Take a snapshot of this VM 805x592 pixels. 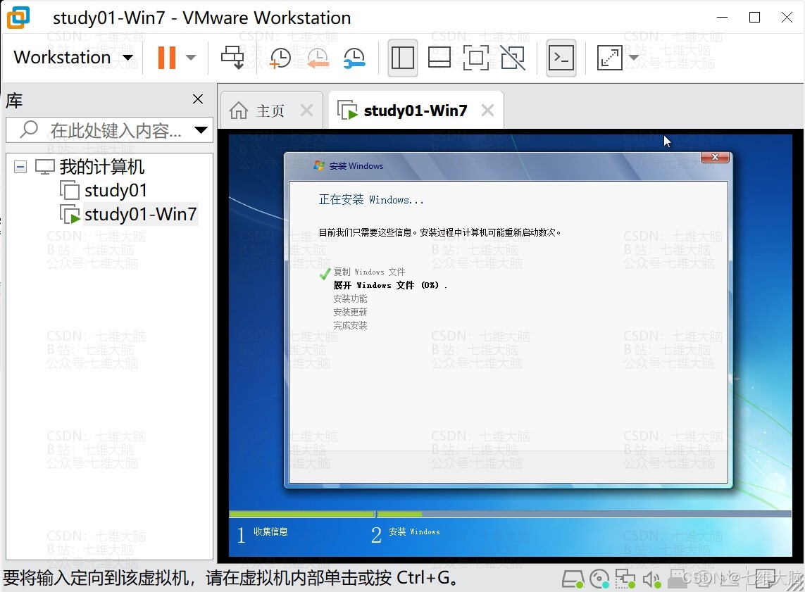pyautogui.click(x=280, y=58)
